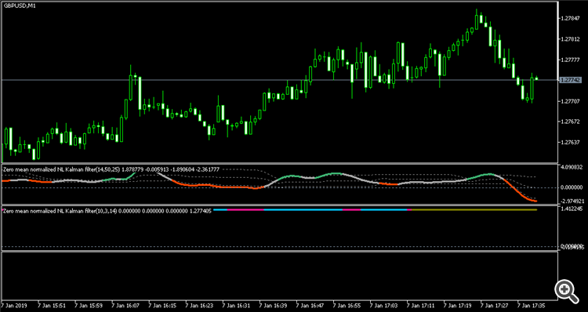The width and height of the screenshot is (588, 312).
Task: Click the 1.27672 price scale label
Action: point(570,122)
